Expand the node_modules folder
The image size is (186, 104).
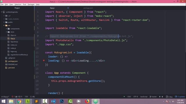pos(4,19)
